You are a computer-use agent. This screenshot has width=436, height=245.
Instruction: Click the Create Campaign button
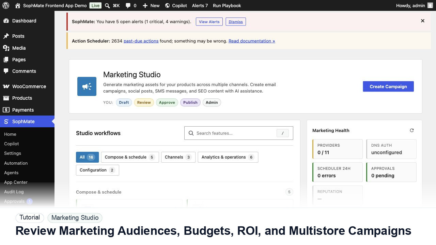click(x=388, y=86)
